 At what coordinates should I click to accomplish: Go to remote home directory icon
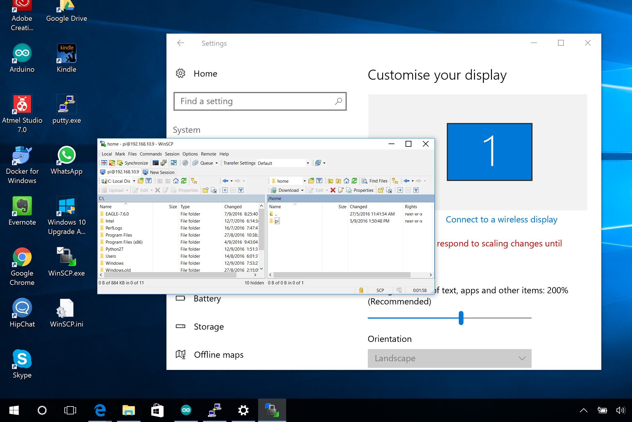click(346, 181)
